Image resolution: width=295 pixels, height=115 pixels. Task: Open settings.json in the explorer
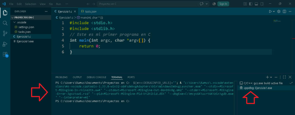pyautogui.click(x=31, y=27)
